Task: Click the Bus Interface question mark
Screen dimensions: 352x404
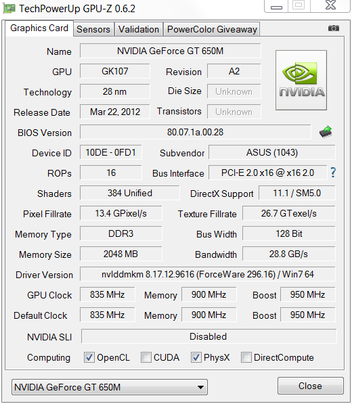Action: tap(333, 173)
